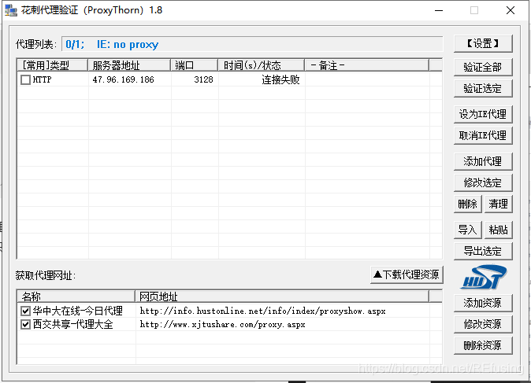
Task: Click 连接失败 status cell
Action: point(280,79)
